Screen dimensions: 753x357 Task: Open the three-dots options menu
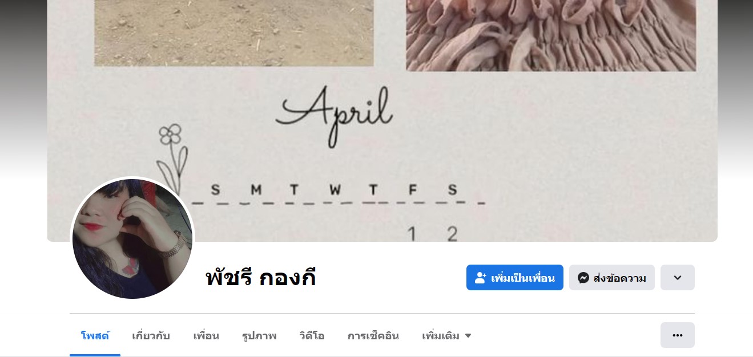tap(678, 335)
